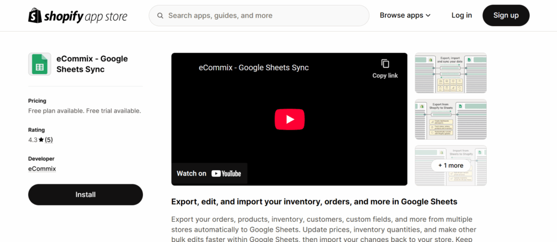The image size is (557, 242).
Task: Open the Export from Shopify to Sheets thumbnail
Action: [451, 119]
